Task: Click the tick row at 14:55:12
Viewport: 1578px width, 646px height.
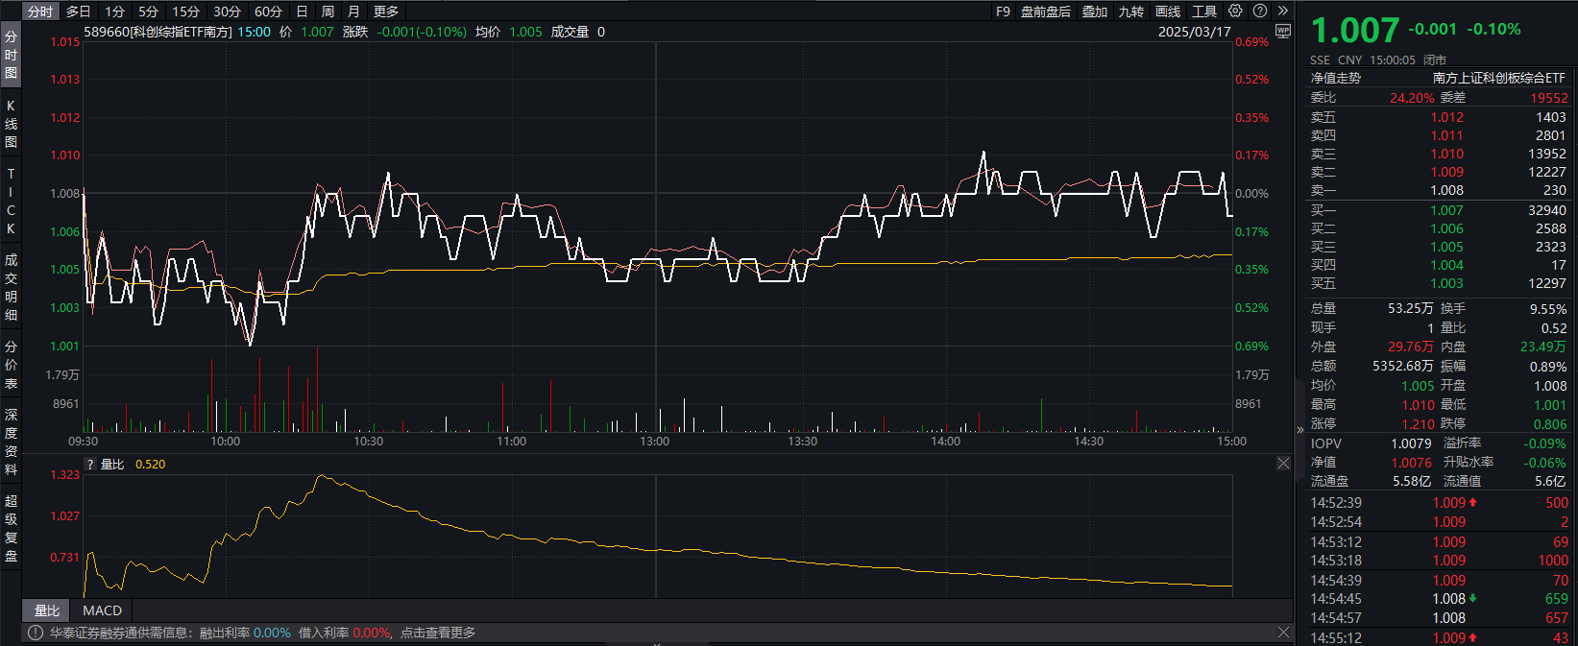Action: point(1439,637)
